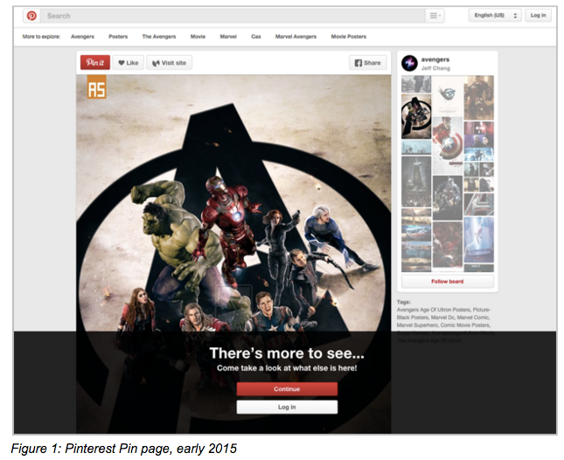Open the Visit site button

169,63
